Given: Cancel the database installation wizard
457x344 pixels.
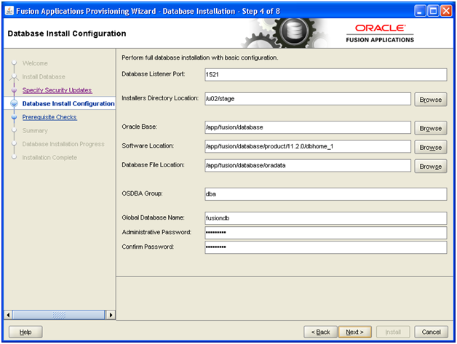Looking at the screenshot, I should pyautogui.click(x=431, y=332).
